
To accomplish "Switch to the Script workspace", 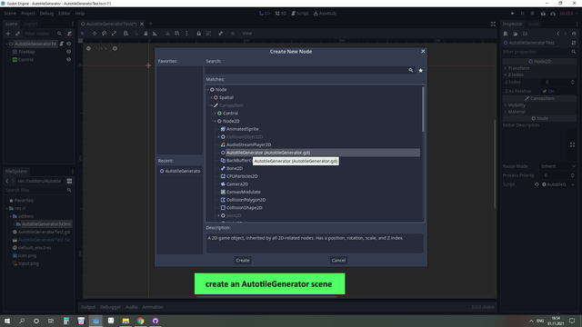I will (x=300, y=14).
